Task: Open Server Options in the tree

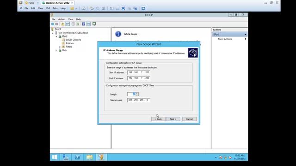Action: (73, 40)
